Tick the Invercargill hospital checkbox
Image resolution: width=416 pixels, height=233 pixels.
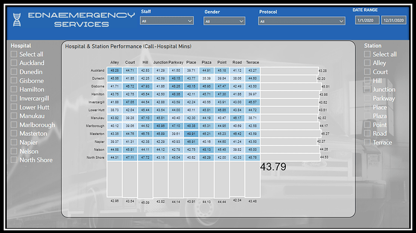pos(14,98)
